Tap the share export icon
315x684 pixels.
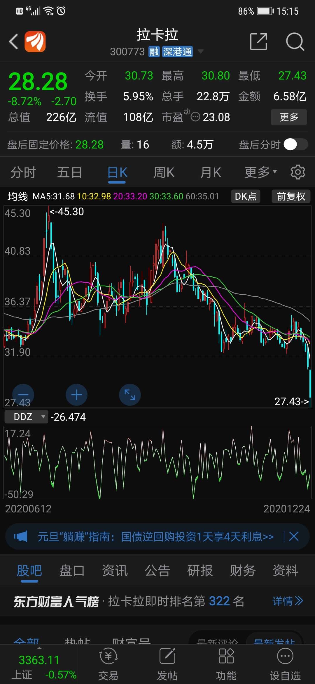coord(259,42)
